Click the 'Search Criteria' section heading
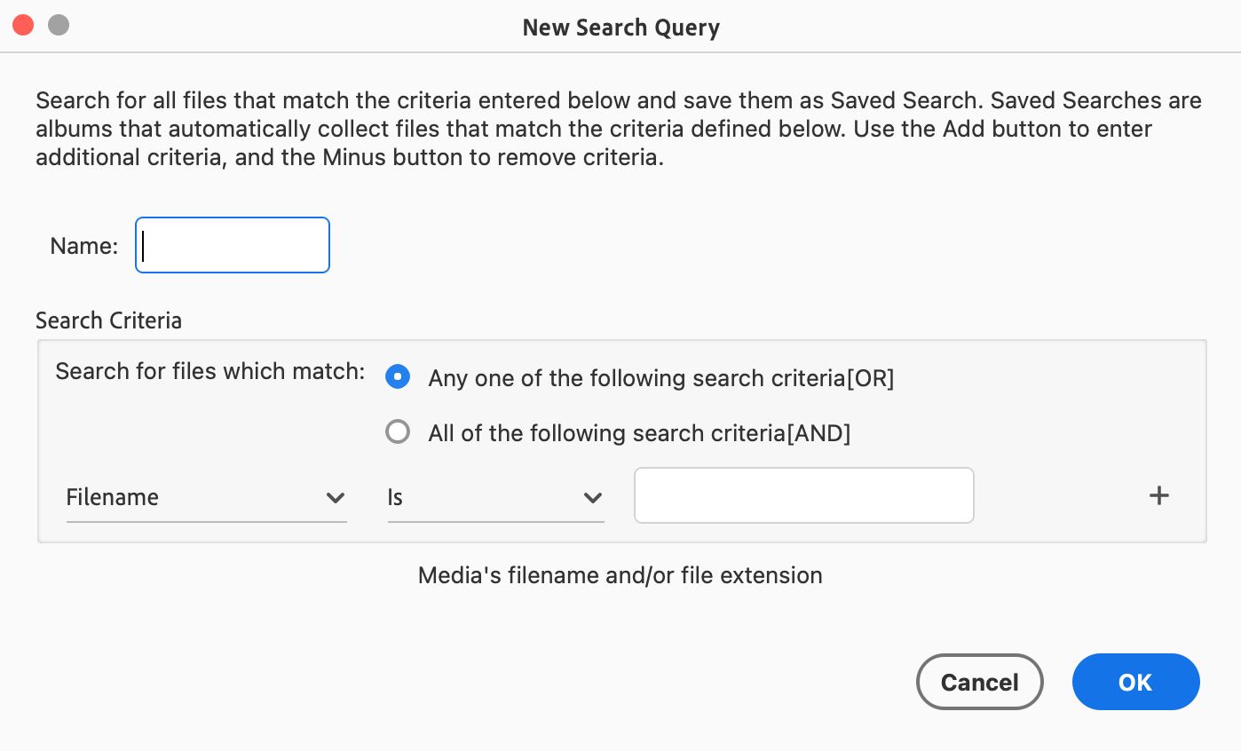The width and height of the screenshot is (1241, 751). coord(108,320)
